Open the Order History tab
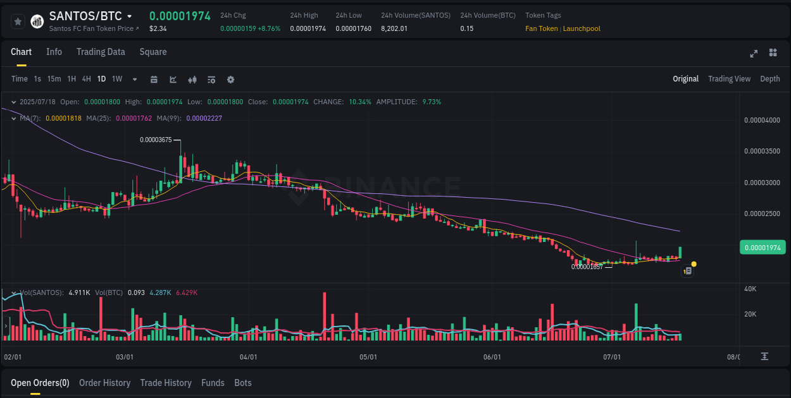 [x=104, y=383]
